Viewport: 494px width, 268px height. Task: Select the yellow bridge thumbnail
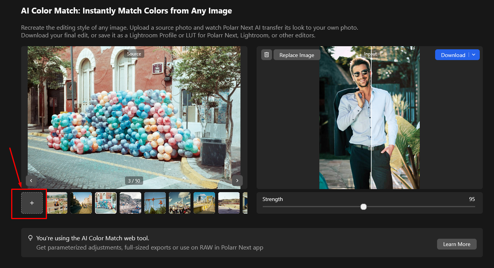click(204, 203)
